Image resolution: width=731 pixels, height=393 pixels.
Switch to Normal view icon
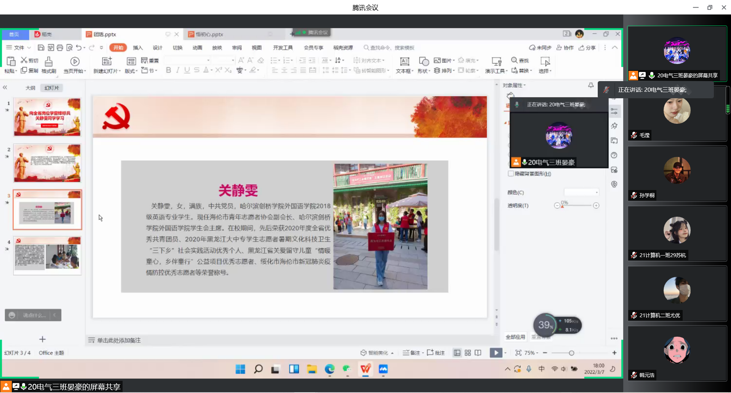[x=457, y=353]
